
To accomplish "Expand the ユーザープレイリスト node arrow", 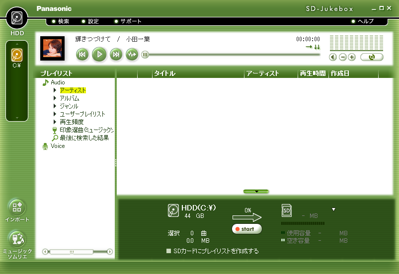I will 55,114.
